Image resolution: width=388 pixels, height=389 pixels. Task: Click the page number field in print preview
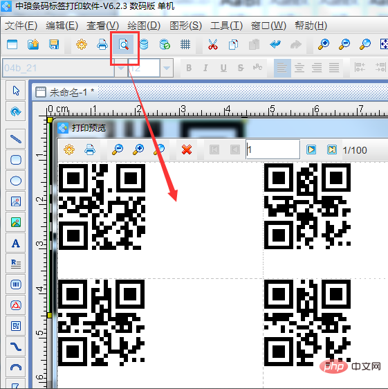[272, 150]
